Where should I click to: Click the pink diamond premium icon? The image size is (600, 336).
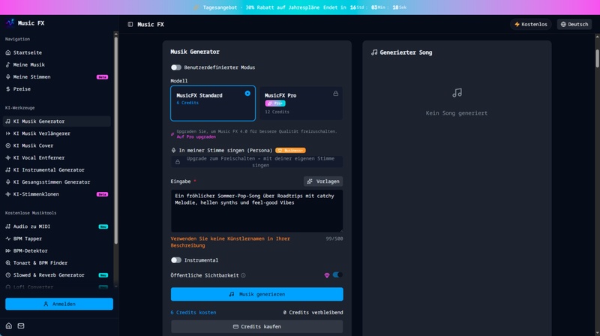tap(327, 275)
